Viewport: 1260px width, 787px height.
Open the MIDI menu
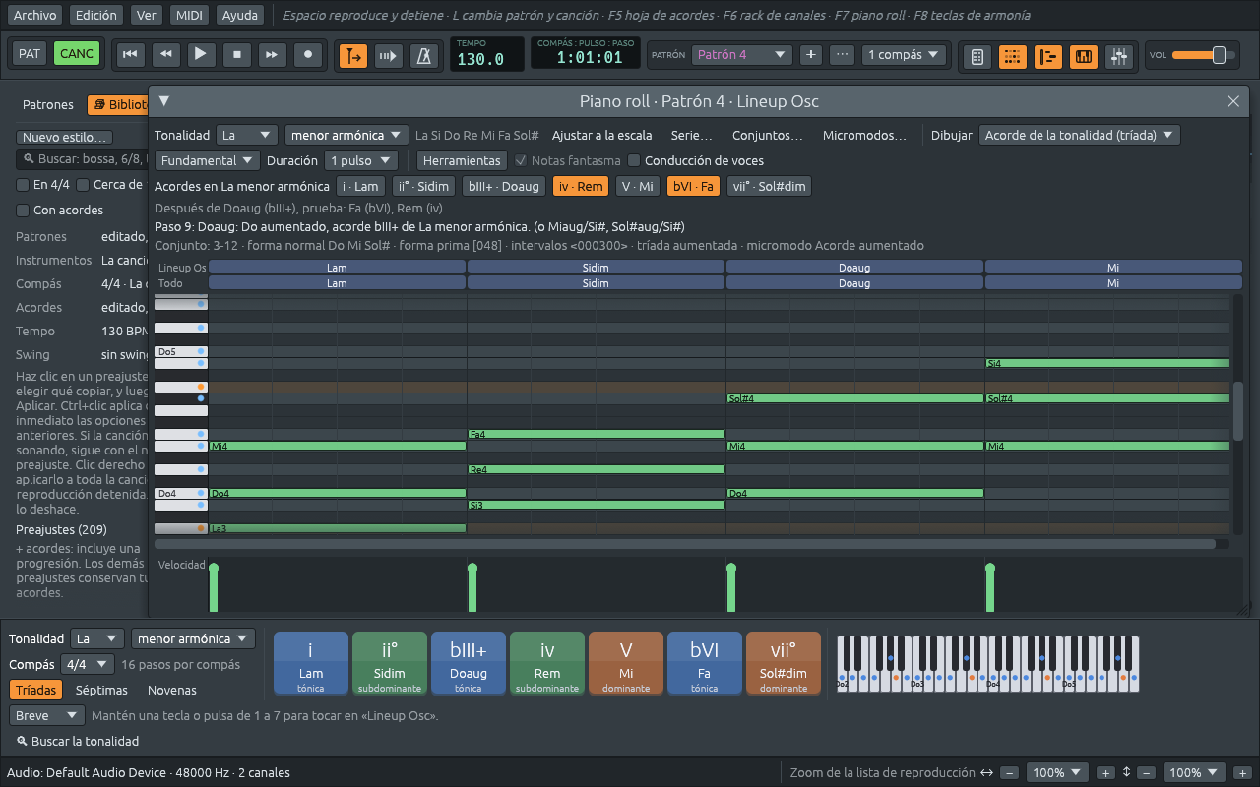[188, 15]
